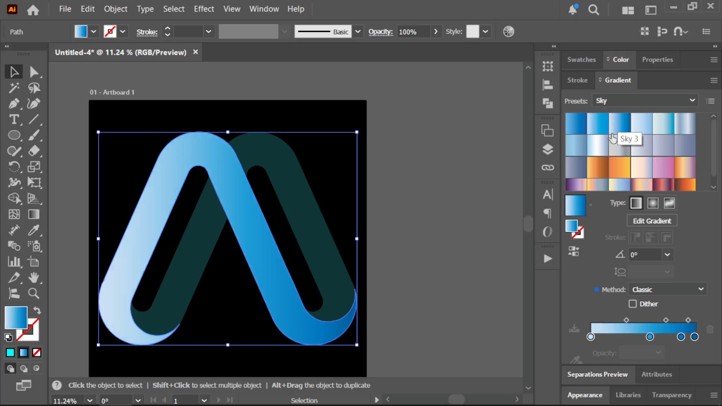This screenshot has width=722, height=406.
Task: Apply solid Color fill mode
Action: coord(10,353)
